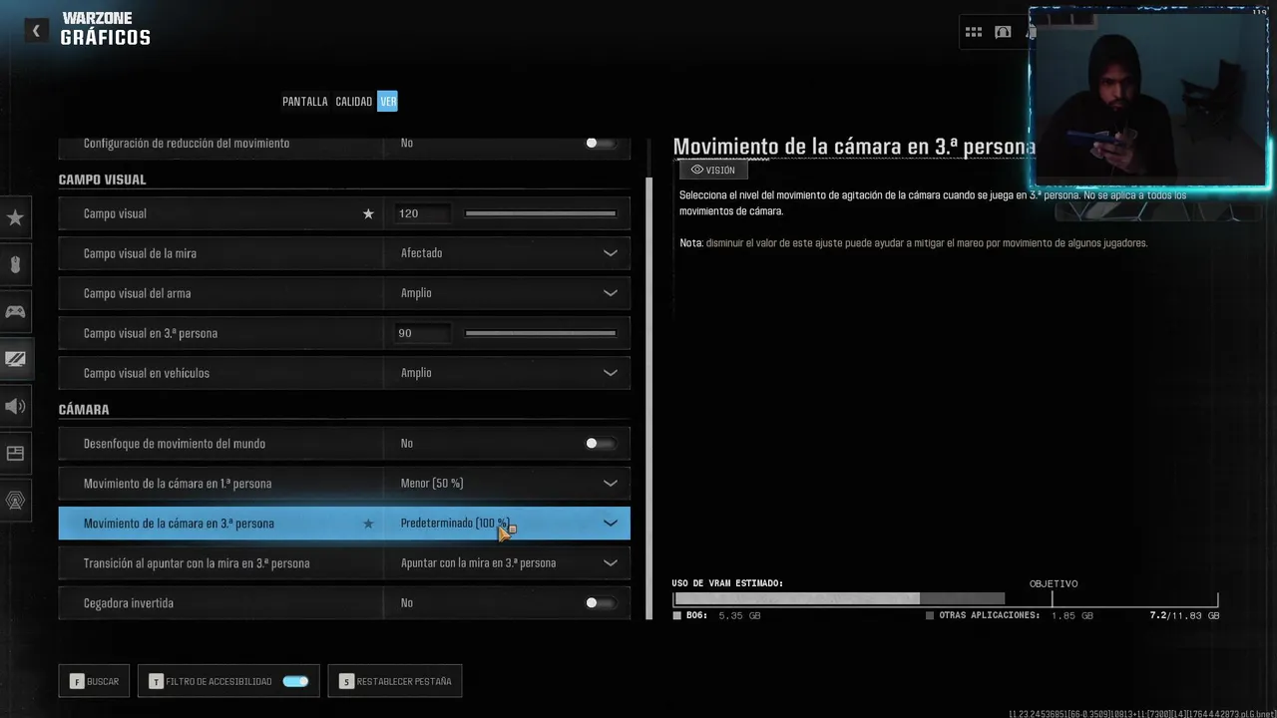Switch to PANTALLA tab

click(304, 102)
